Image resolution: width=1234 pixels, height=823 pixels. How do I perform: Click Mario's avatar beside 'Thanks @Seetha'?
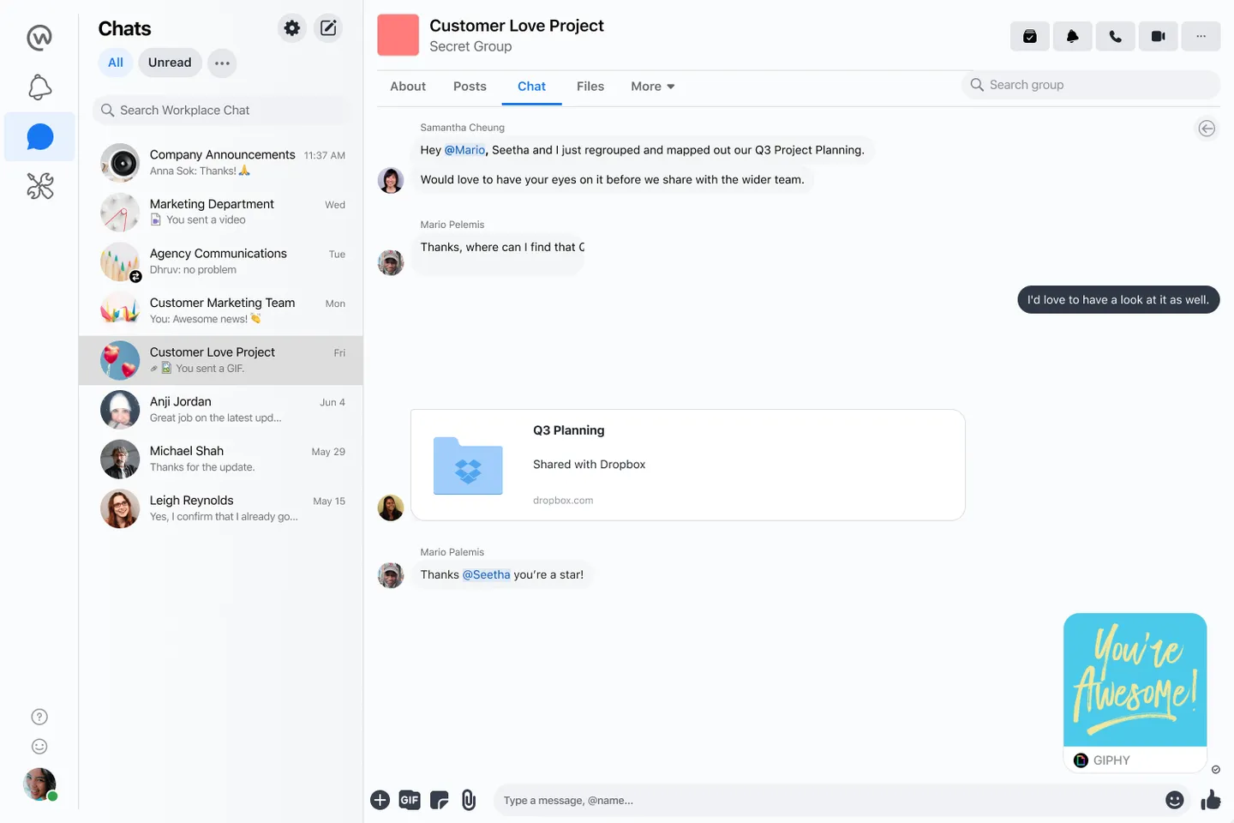[x=391, y=575]
